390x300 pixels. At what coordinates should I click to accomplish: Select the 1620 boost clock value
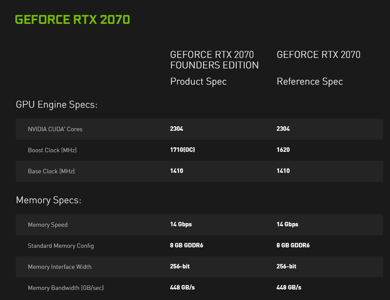(283, 150)
